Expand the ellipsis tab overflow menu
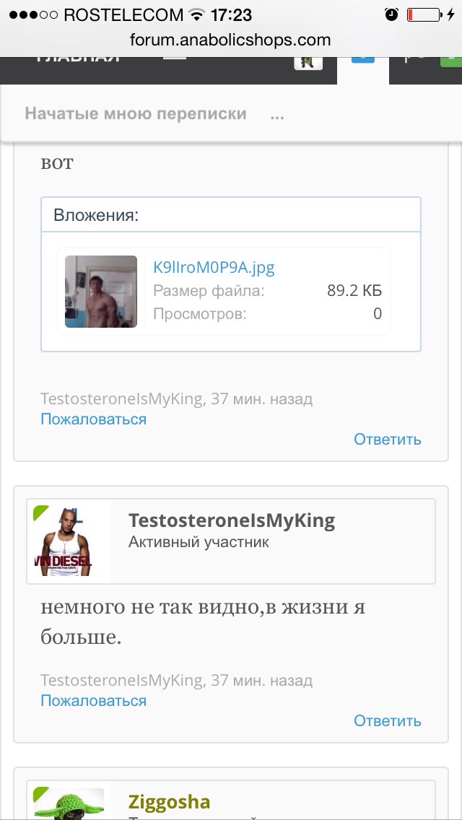This screenshot has width=462, height=820. tap(277, 115)
